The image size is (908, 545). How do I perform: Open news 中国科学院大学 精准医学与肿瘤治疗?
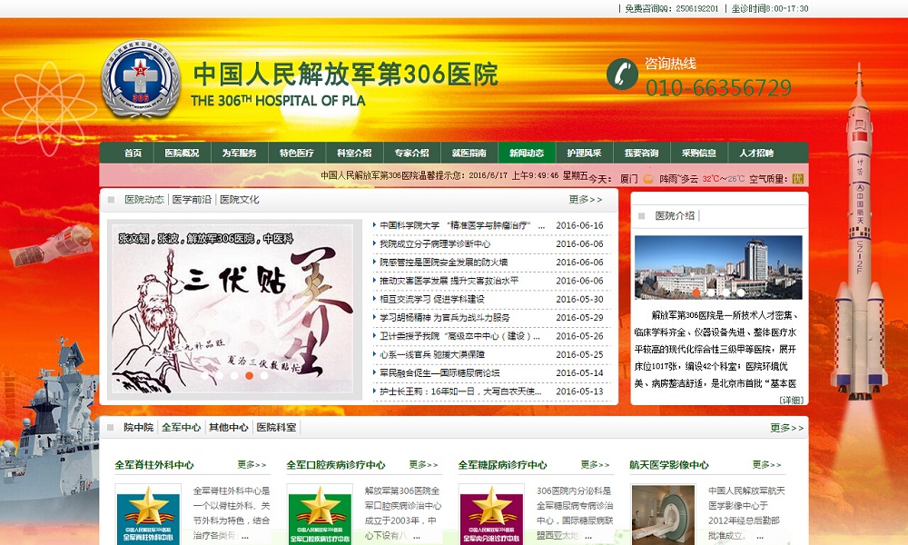click(x=462, y=225)
